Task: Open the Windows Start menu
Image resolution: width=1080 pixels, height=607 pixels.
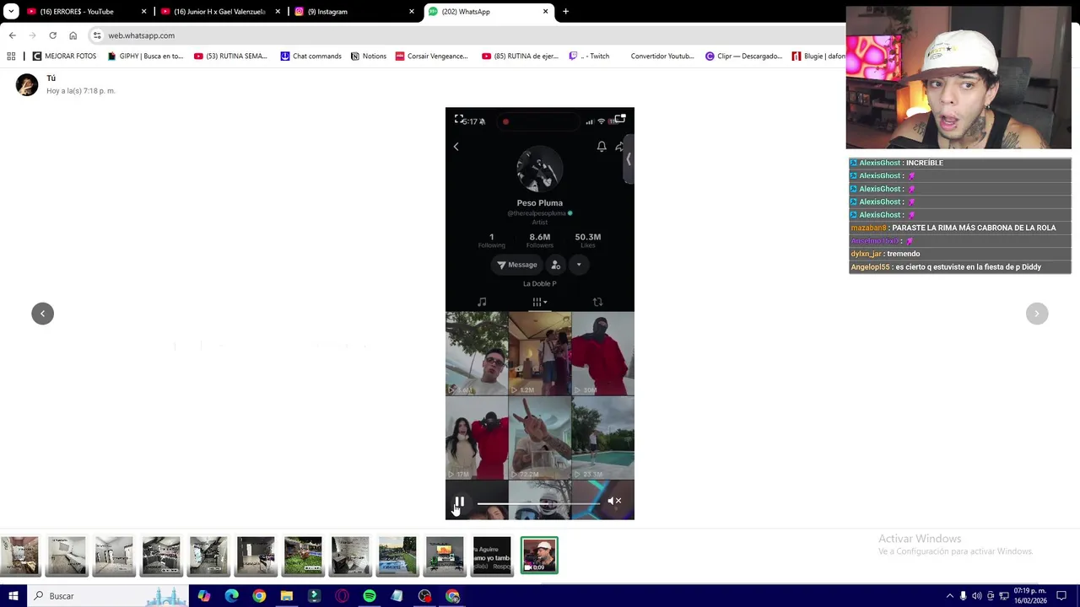Action: point(13,596)
